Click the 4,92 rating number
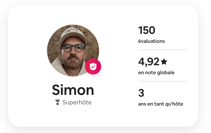211x133 pixels. pyautogui.click(x=149, y=62)
